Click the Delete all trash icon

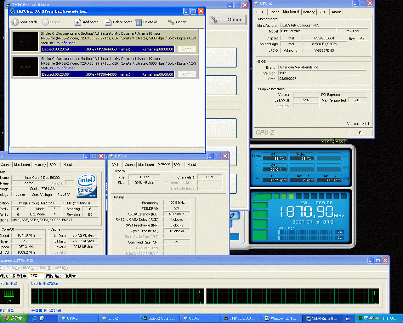[139, 22]
